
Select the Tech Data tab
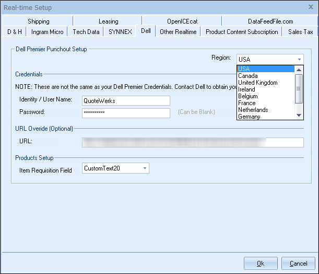[x=86, y=32]
